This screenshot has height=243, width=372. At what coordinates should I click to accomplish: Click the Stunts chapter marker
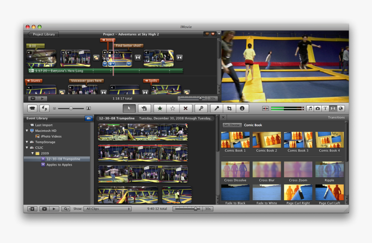34,80
